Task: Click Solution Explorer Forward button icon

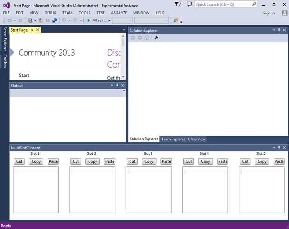Action: click(x=140, y=38)
